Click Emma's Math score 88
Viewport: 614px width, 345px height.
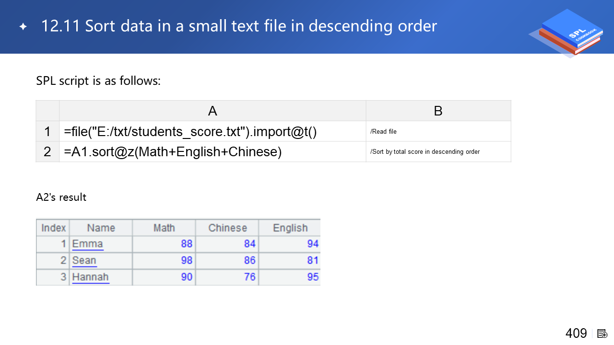186,244
